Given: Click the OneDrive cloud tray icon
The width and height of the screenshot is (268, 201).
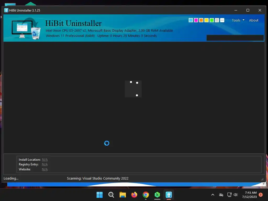Looking at the screenshot, I should (221, 195).
